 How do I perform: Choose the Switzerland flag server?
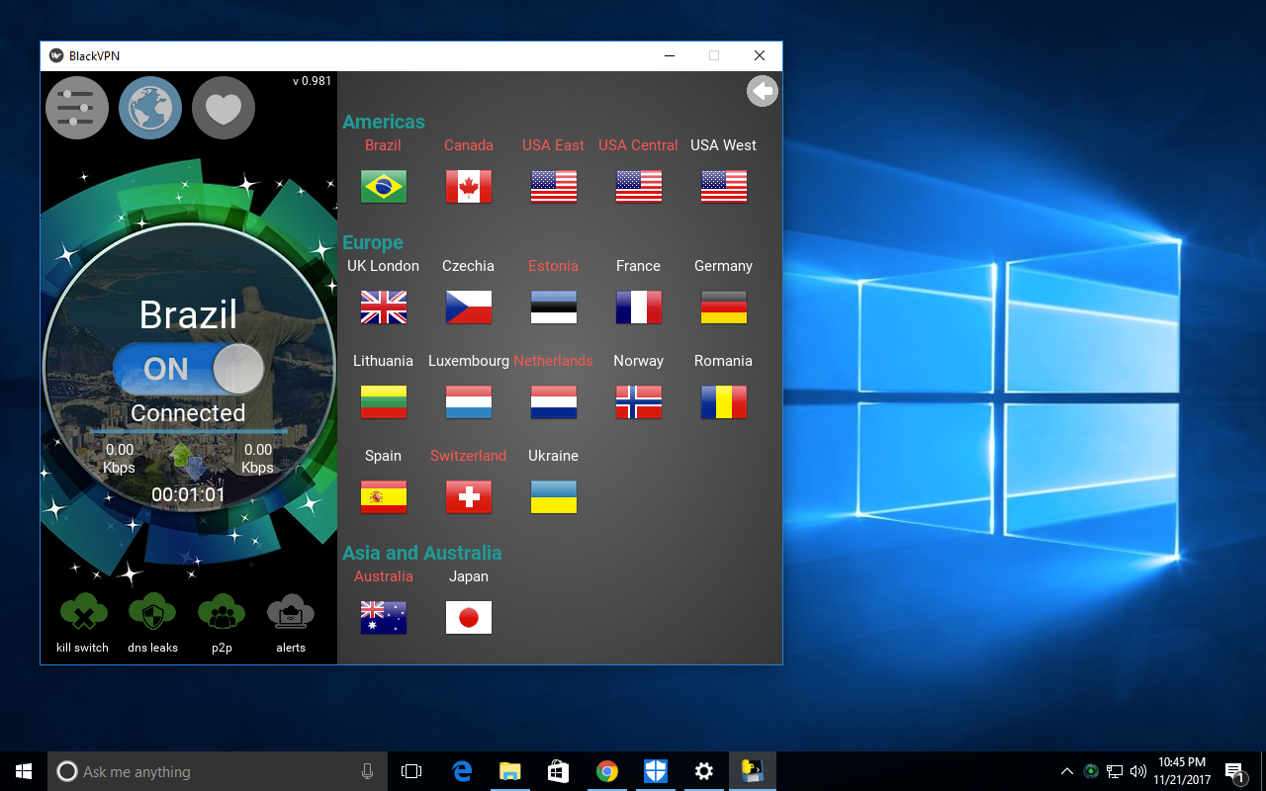(x=469, y=496)
